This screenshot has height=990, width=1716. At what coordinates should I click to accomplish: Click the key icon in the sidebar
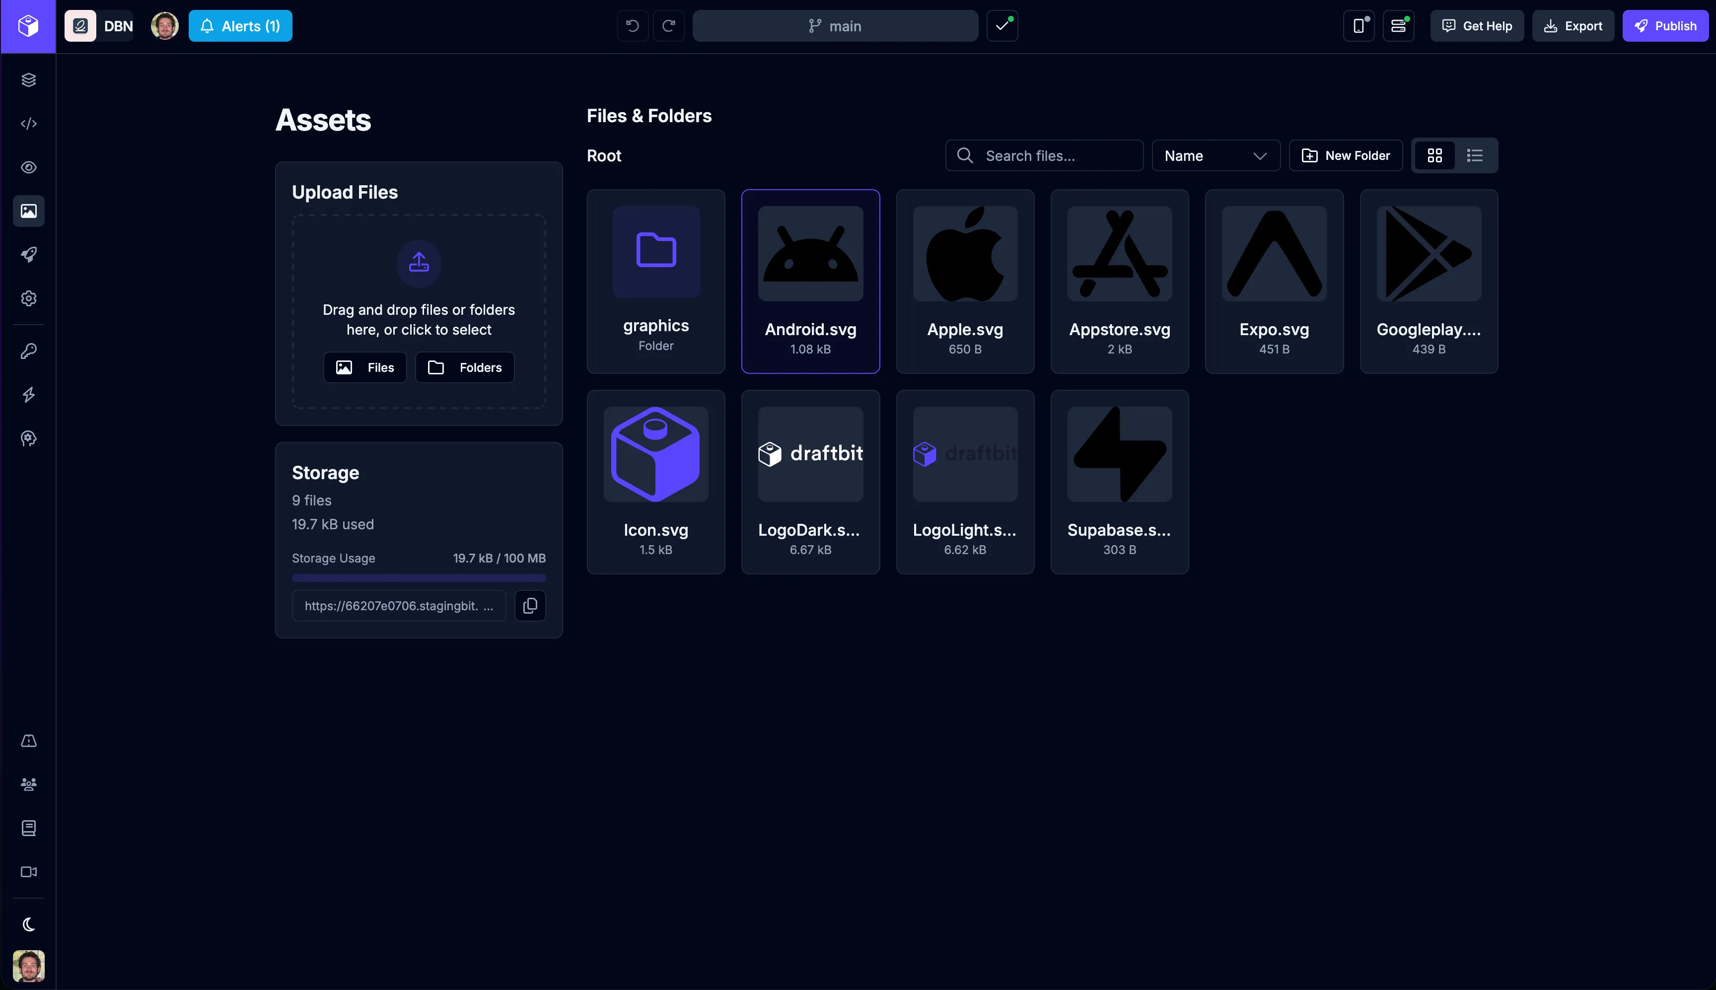[x=29, y=351]
